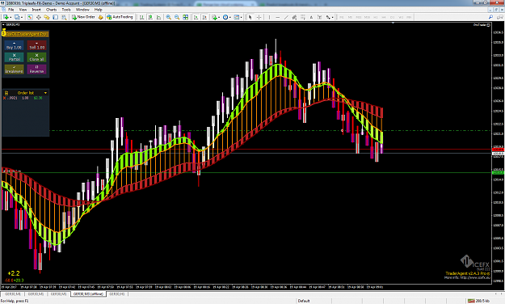Viewport: 505px width, 304px height.
Task: Click the Partial close button
Action: (14, 57)
